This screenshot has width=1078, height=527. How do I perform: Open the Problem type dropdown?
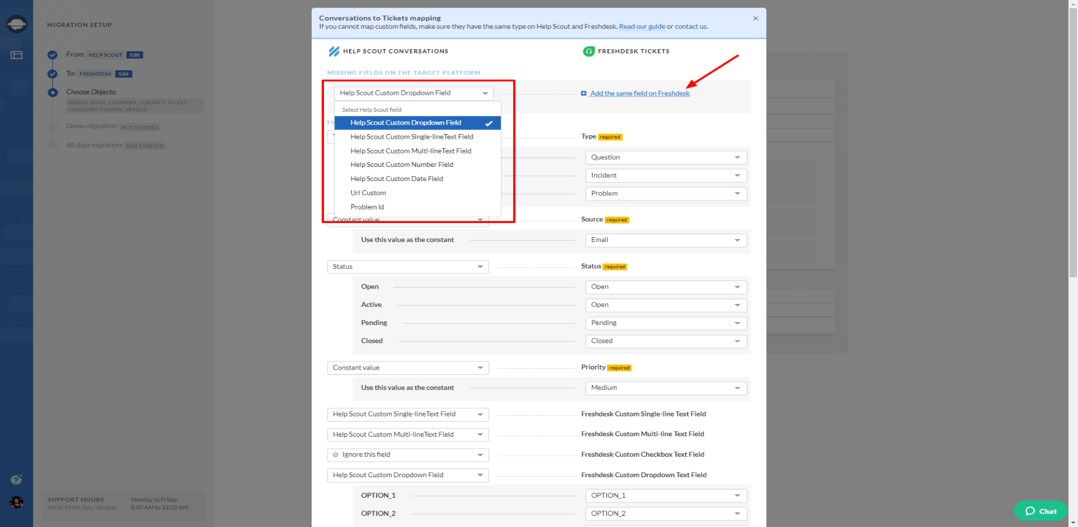point(666,194)
